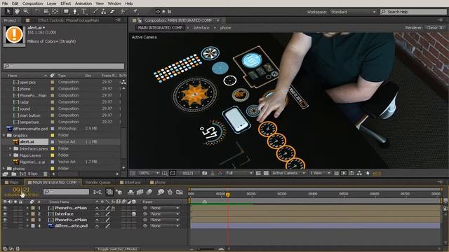Select the Zoom magnifier tool
This screenshot has height=252, width=449.
pos(26,11)
